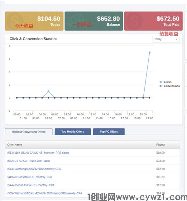Open offer 582 Nude-Join adult
187x201 pixels.
[29, 161]
